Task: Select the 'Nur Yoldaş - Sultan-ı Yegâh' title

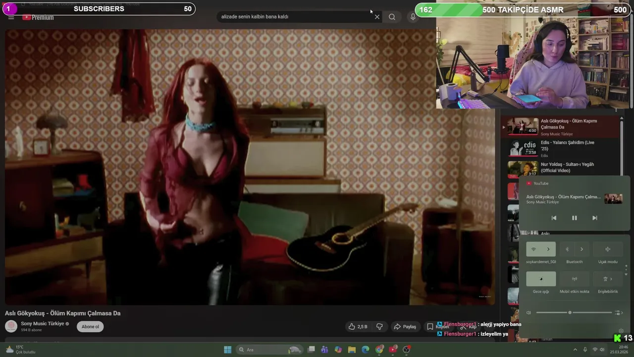Action: coord(567,167)
